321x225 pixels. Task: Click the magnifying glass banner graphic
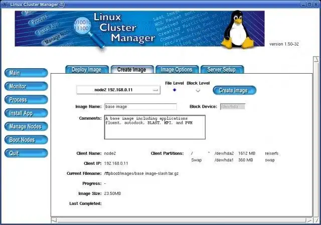pyautogui.click(x=89, y=33)
